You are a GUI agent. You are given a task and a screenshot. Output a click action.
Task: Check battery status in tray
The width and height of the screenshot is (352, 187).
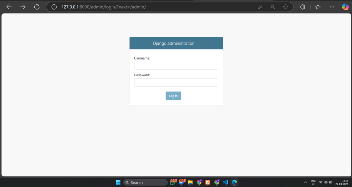pos(330,182)
